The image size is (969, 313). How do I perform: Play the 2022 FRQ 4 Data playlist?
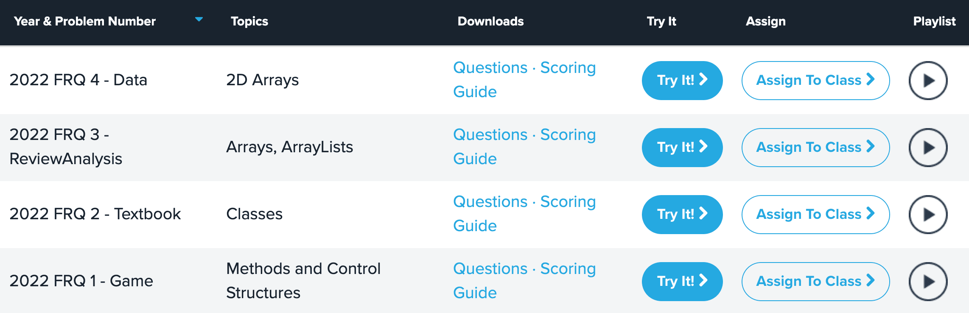click(x=928, y=81)
